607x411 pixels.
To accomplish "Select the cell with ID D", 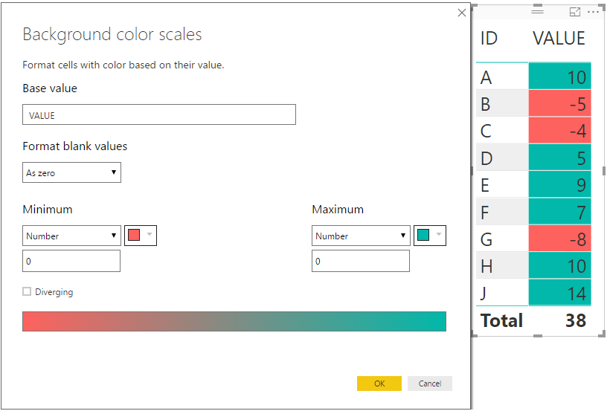I will click(x=502, y=158).
